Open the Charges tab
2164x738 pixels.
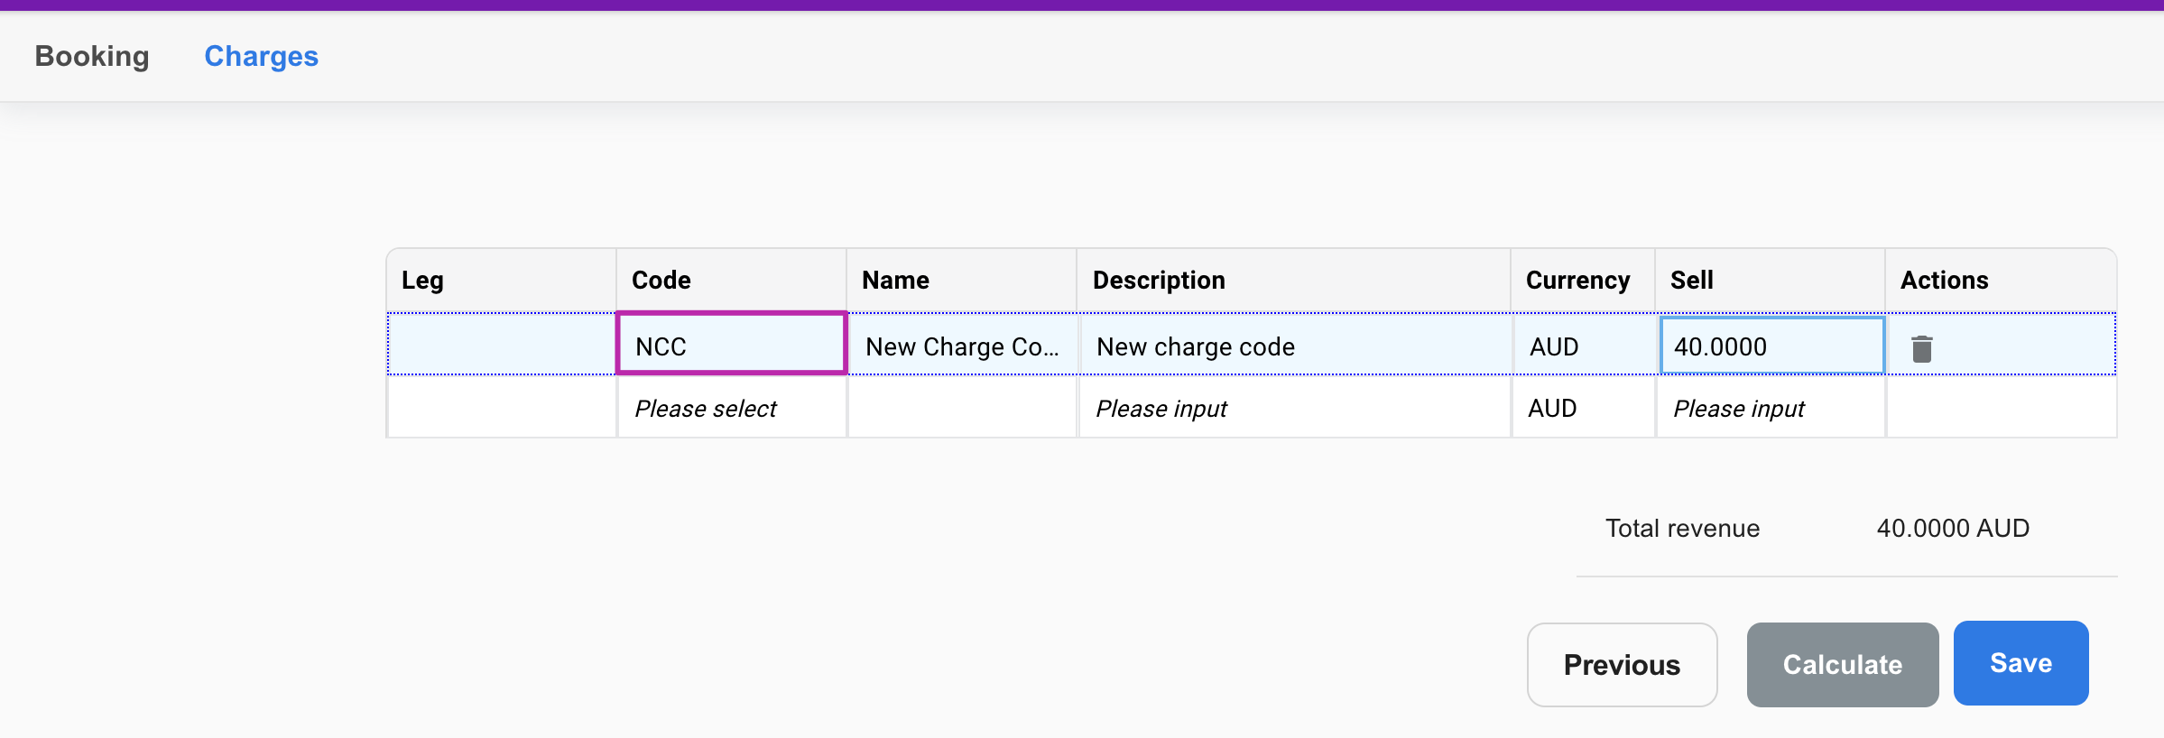[x=261, y=56]
